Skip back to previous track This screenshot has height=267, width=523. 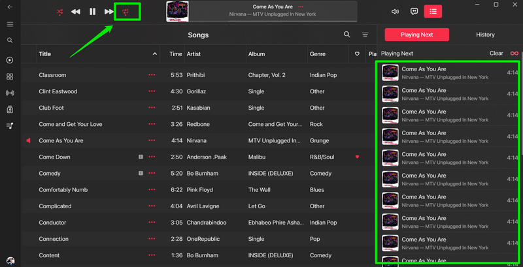tap(76, 12)
